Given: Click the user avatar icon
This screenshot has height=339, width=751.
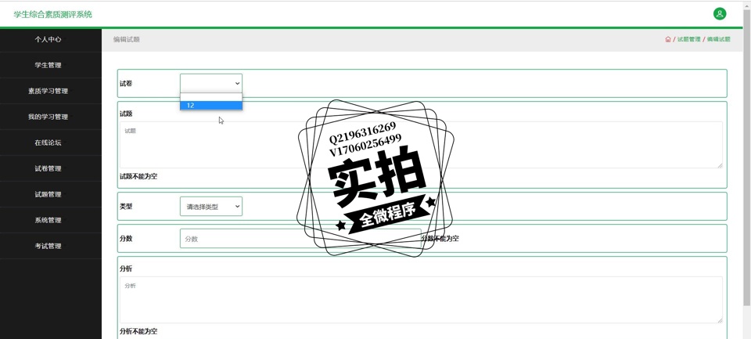Looking at the screenshot, I should coord(719,14).
